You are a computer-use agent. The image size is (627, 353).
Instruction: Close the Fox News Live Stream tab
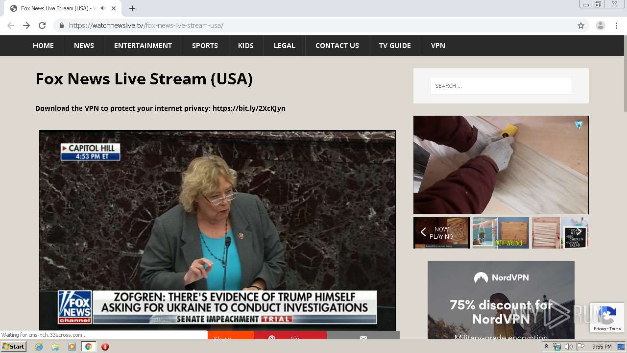[x=114, y=8]
